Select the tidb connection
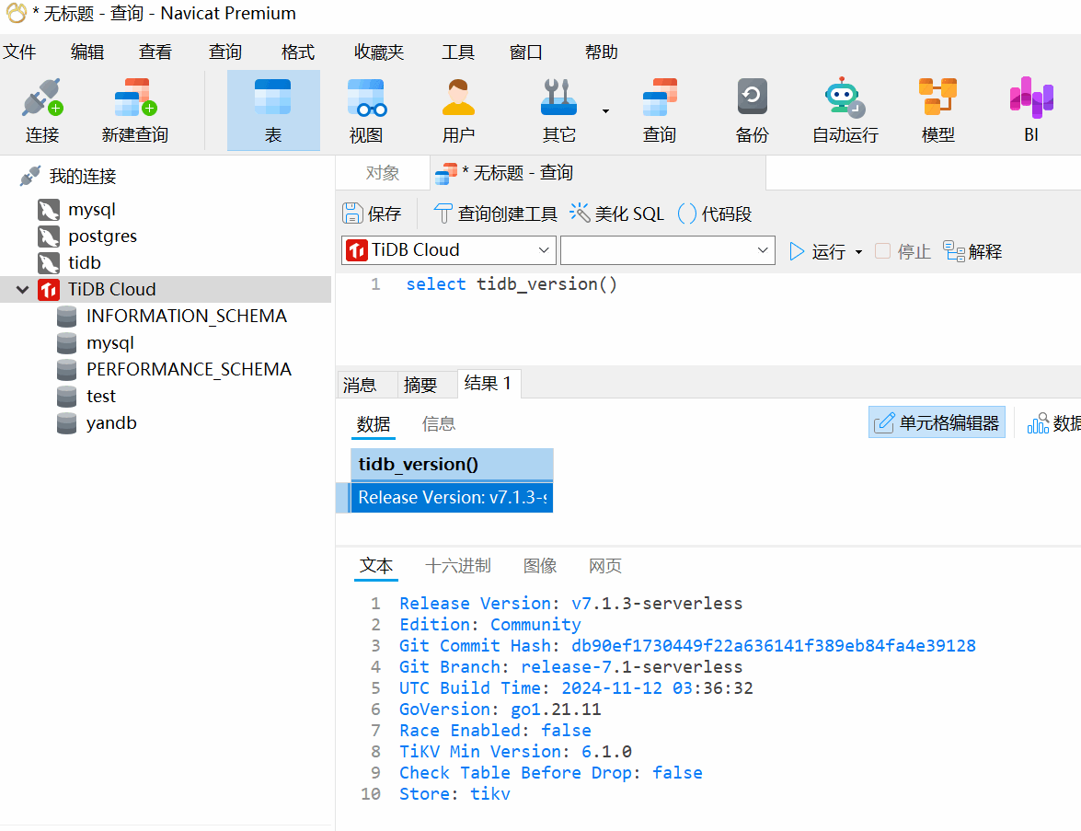This screenshot has height=831, width=1081. pos(84,263)
